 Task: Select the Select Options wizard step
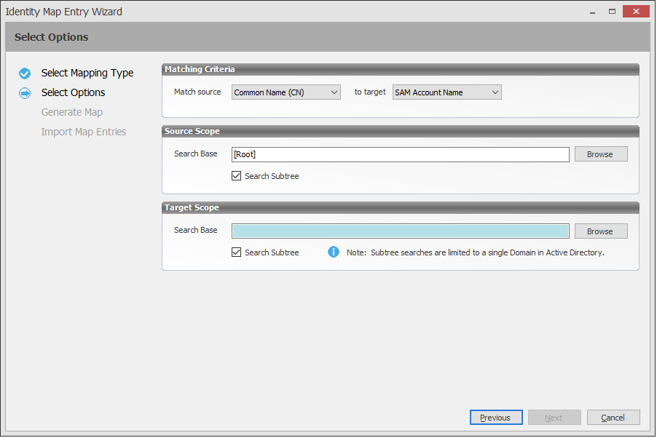73,92
